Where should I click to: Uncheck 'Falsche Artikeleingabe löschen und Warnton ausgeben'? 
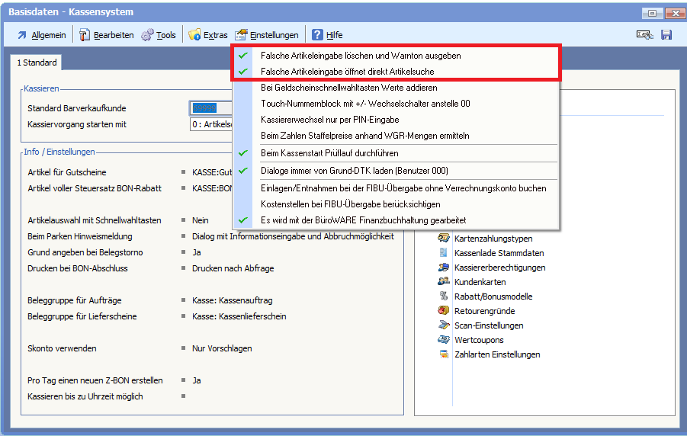360,56
